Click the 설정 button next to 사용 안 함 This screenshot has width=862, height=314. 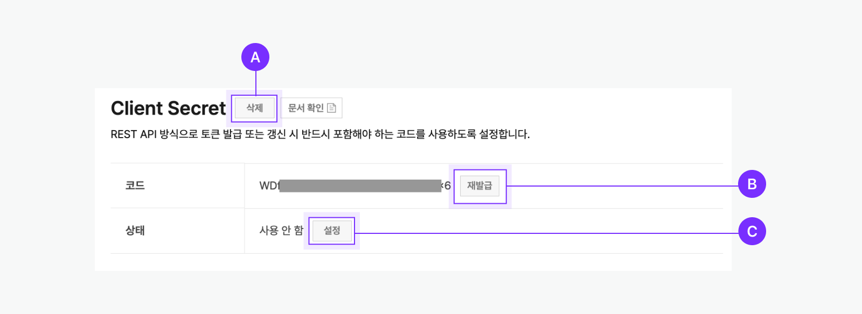pos(332,231)
